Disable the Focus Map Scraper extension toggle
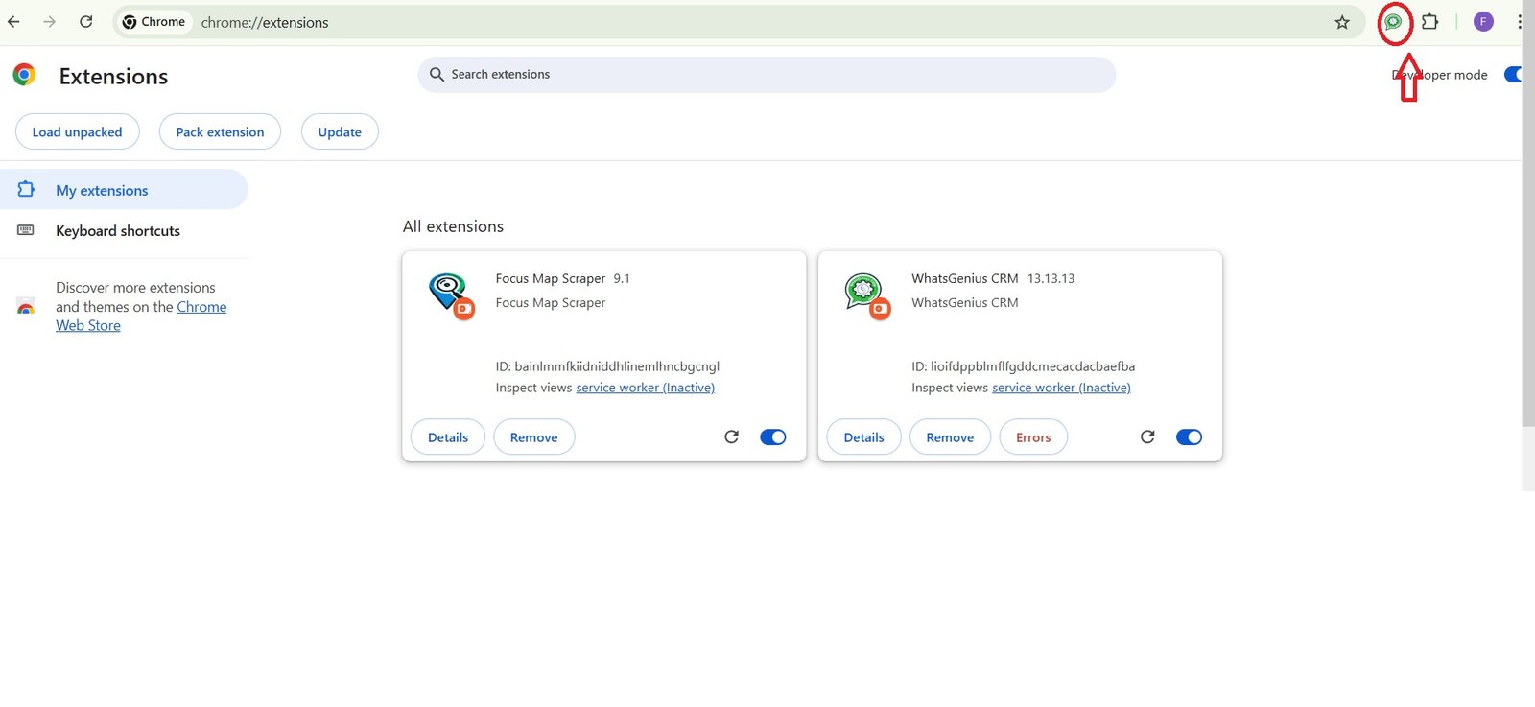1535x707 pixels. pyautogui.click(x=773, y=437)
